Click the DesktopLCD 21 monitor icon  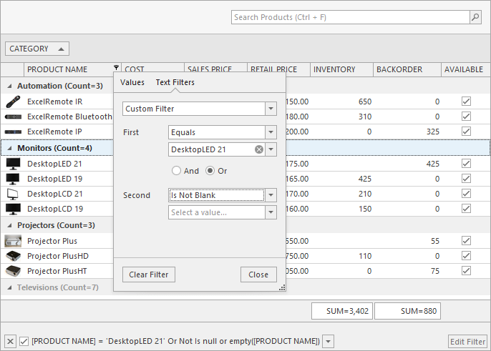click(13, 194)
